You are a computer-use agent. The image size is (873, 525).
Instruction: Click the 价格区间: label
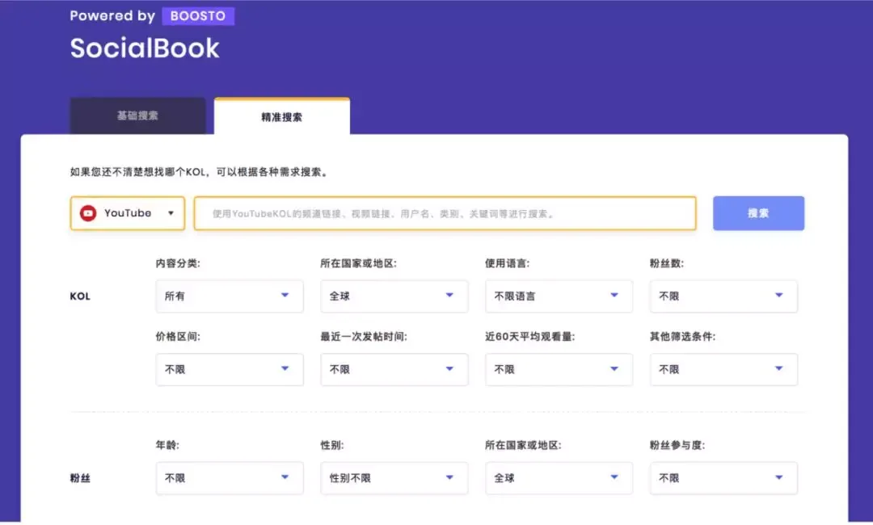point(178,337)
